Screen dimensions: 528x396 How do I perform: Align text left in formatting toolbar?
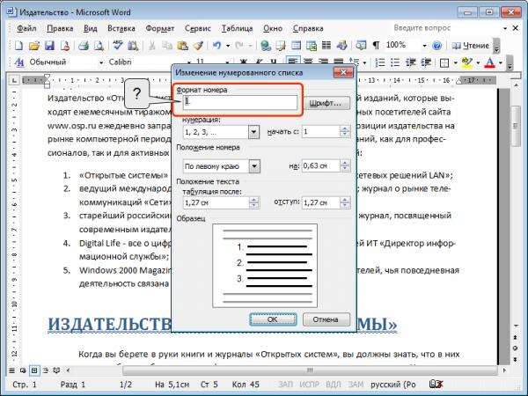coord(293,62)
